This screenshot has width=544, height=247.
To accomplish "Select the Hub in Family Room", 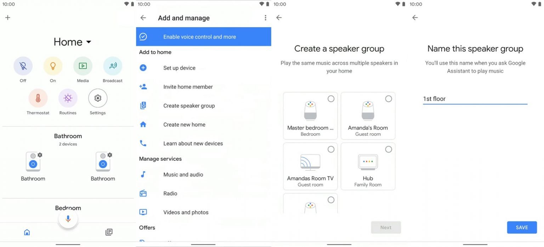I will (389, 149).
